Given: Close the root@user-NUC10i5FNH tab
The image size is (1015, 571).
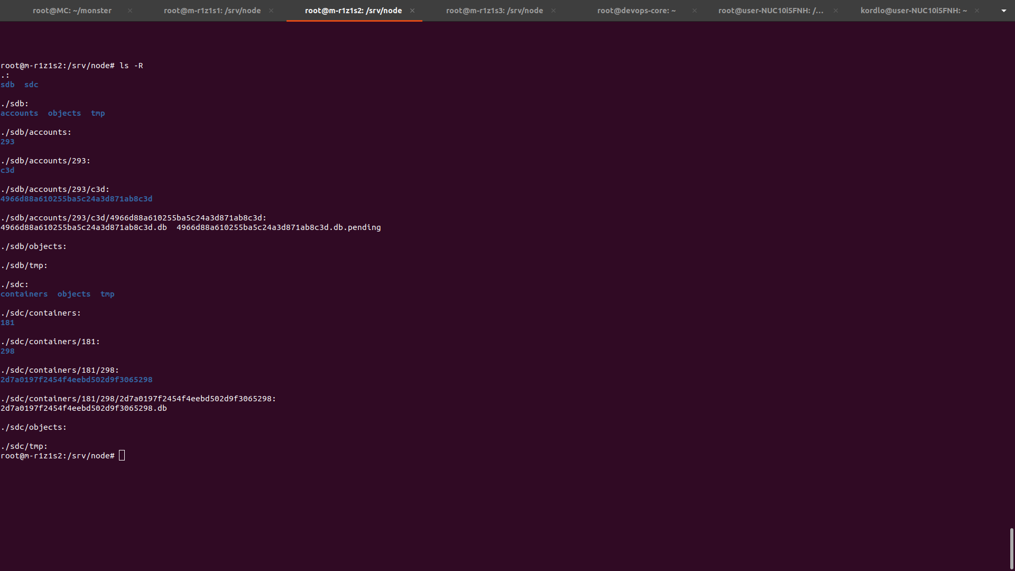Looking at the screenshot, I should pyautogui.click(x=836, y=11).
